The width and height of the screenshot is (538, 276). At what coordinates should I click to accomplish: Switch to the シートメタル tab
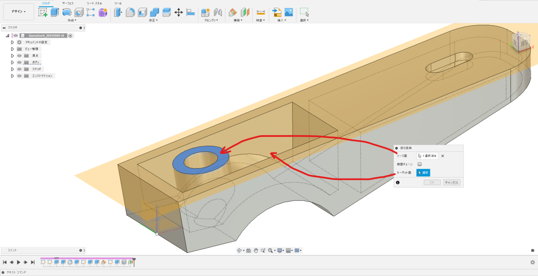click(x=95, y=3)
